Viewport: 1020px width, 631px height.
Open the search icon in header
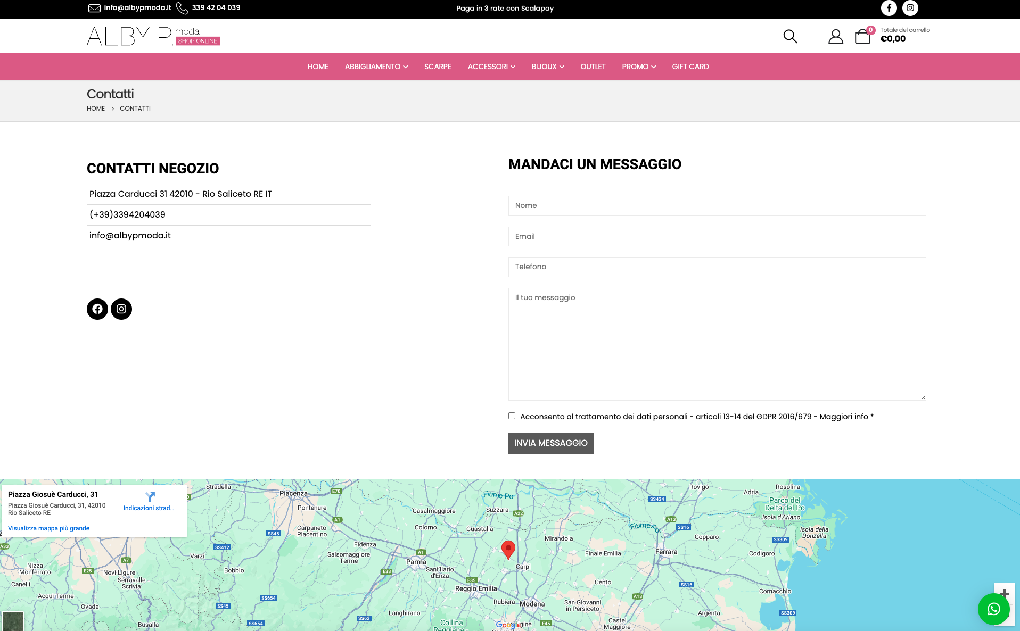790,36
